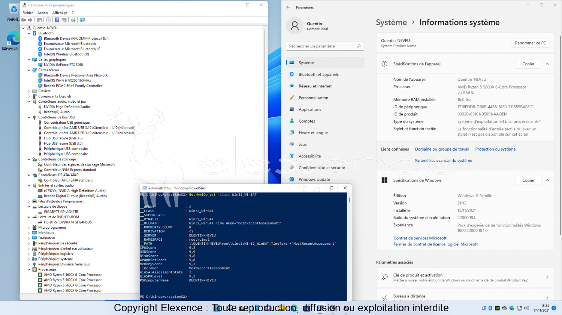Expand the Microprogramme category

29,227
